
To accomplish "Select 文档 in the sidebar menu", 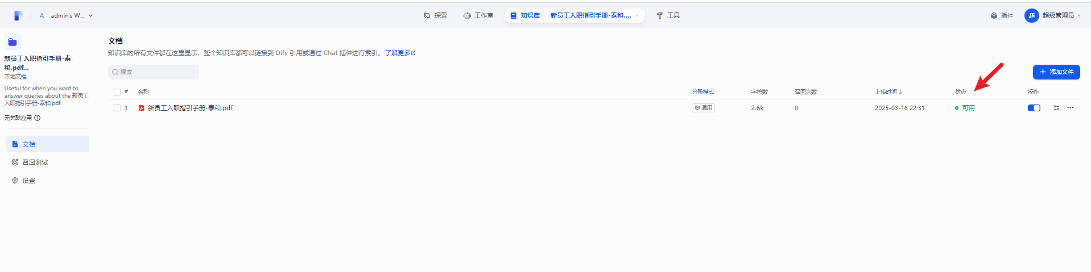I will point(48,144).
